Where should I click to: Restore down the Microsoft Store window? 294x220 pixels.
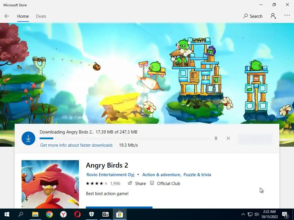274,5
